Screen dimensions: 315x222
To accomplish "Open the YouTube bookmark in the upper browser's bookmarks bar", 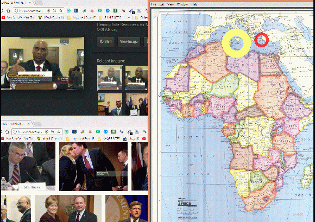I will pos(18,18).
